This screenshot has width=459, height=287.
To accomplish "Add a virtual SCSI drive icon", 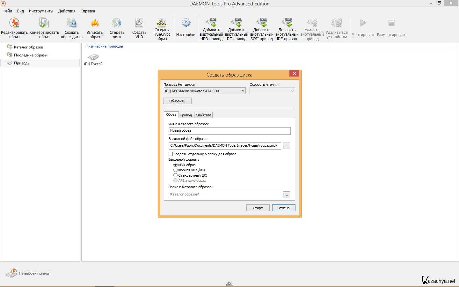I will pyautogui.click(x=262, y=22).
